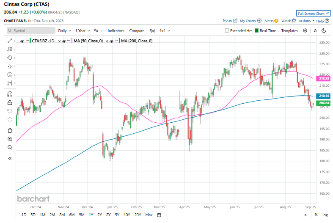Select the numbered label tool
This screenshot has width=333, height=223.
tap(10, 75)
